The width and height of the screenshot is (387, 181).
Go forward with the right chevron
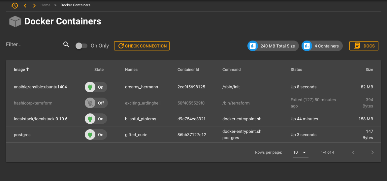(34, 5)
